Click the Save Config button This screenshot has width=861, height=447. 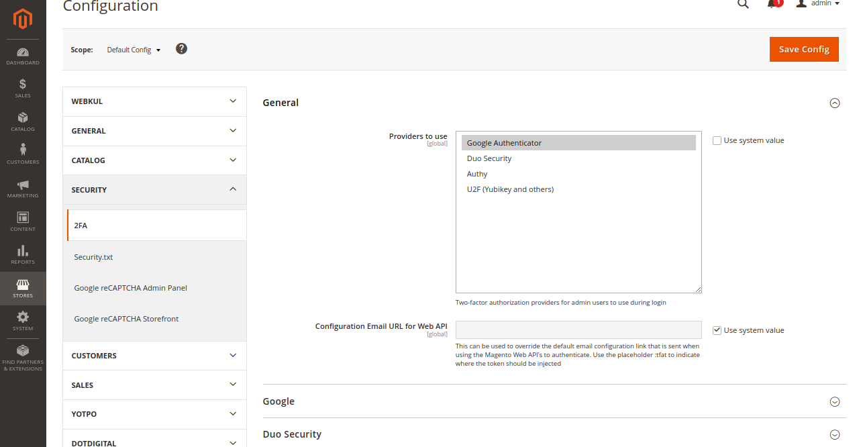[x=803, y=49]
